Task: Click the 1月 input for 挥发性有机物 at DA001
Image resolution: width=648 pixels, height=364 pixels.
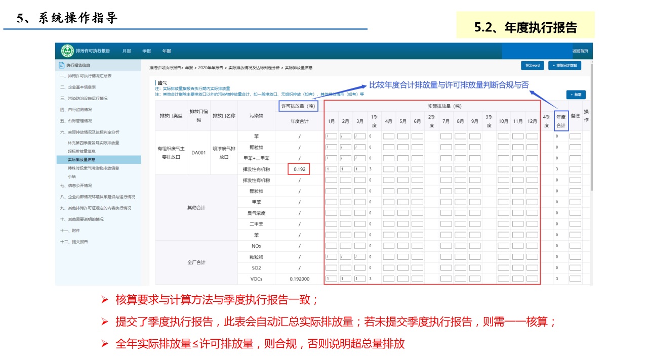Action: pyautogui.click(x=331, y=169)
